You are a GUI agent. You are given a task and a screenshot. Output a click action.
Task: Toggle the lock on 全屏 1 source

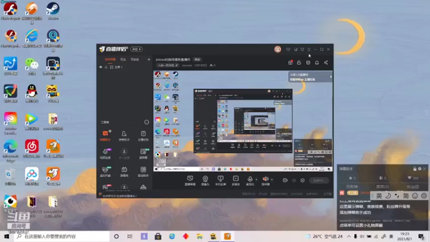pyautogui.click(x=106, y=67)
